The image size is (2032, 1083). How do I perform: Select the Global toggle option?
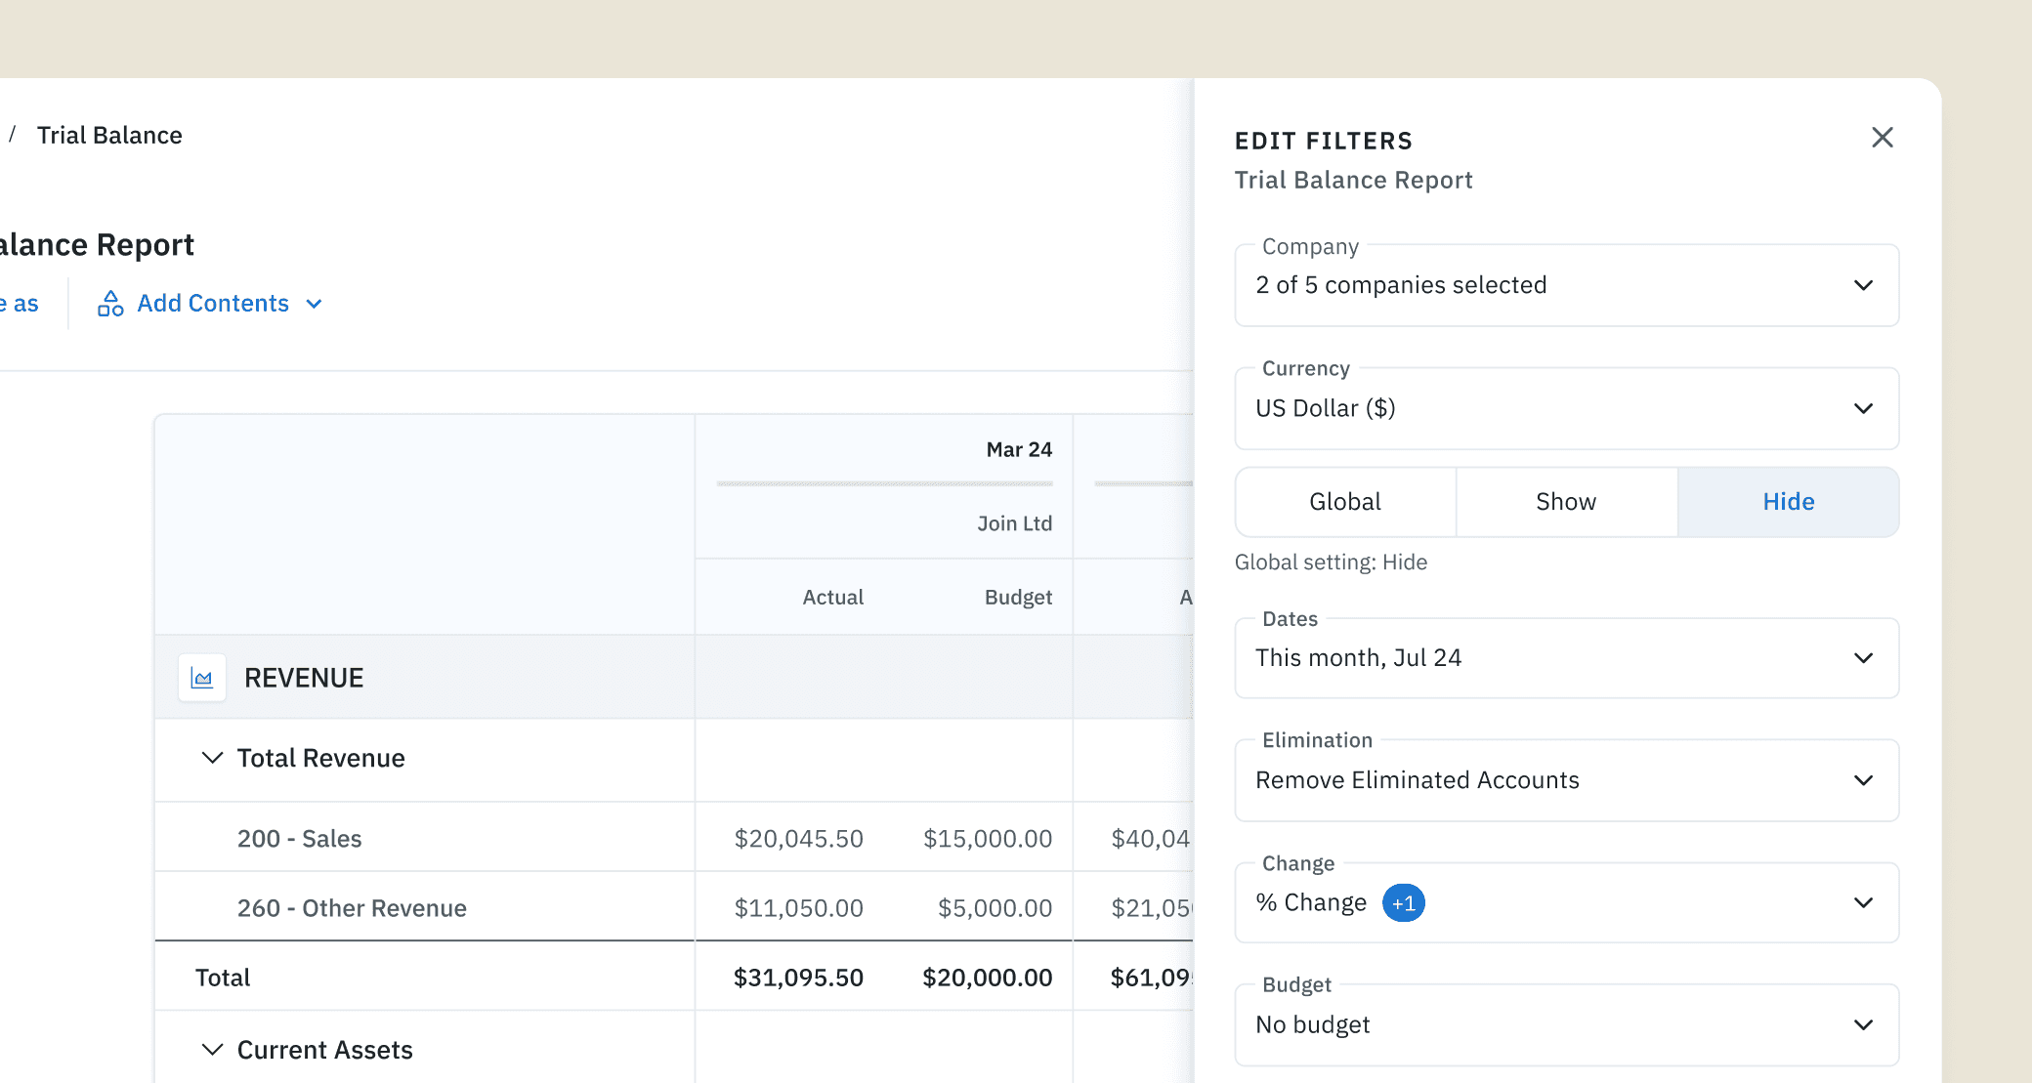pos(1345,502)
